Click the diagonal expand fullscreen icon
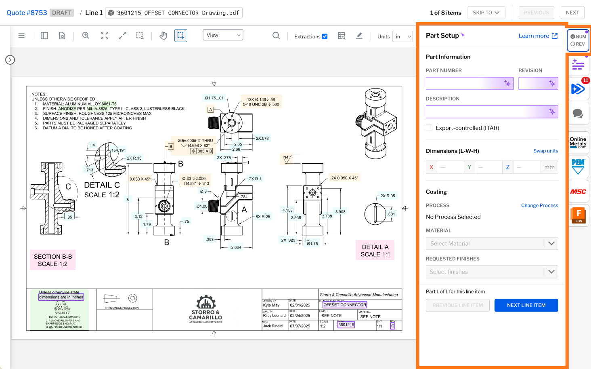Image resolution: width=591 pixels, height=369 pixels. click(x=122, y=36)
